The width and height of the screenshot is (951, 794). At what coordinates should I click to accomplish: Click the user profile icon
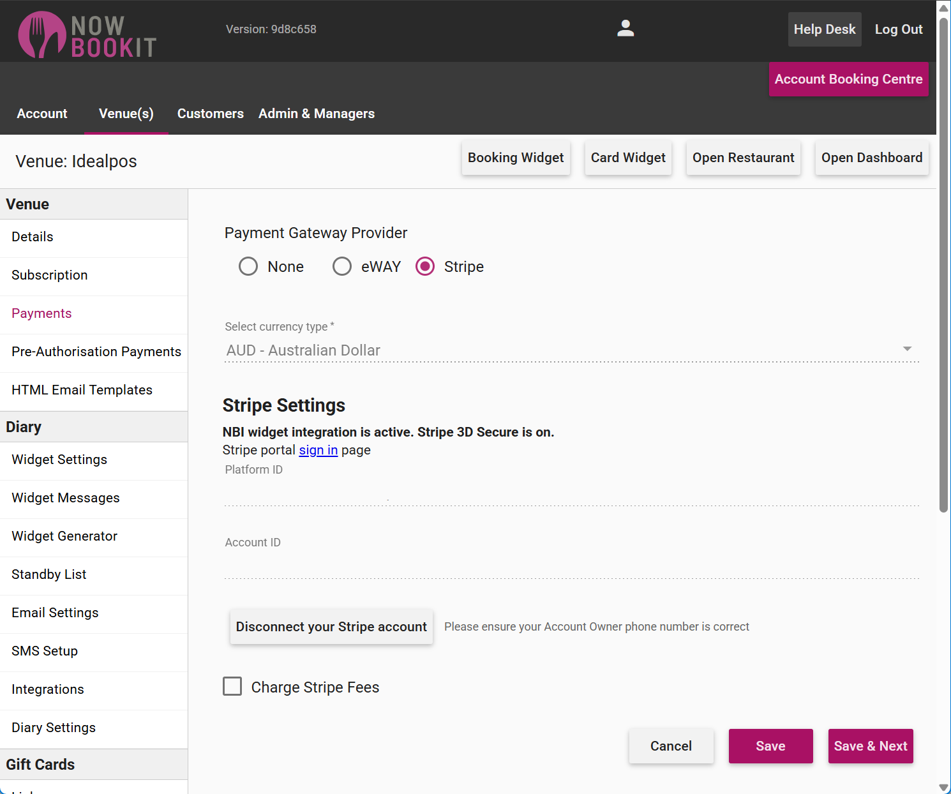[625, 29]
